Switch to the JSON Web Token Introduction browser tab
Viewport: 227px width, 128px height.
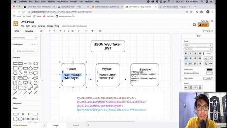39,7
